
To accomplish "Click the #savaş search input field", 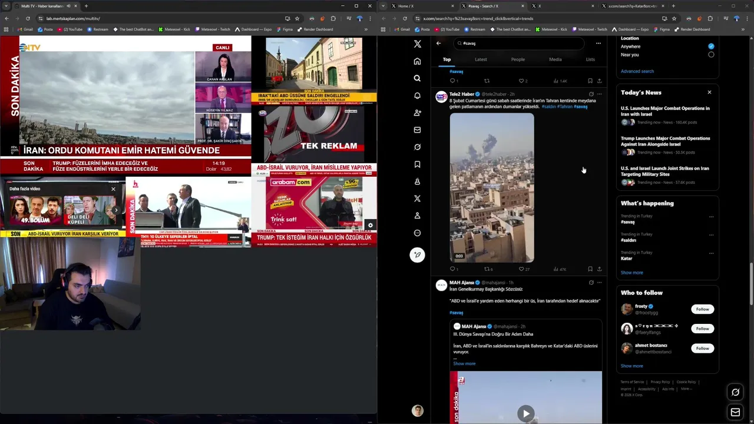I will [x=518, y=43].
